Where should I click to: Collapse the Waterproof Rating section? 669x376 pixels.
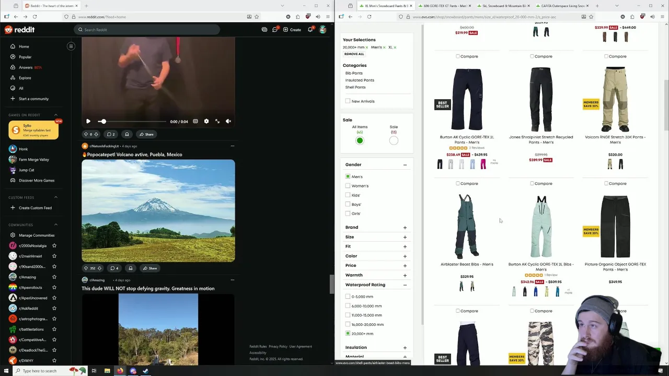(x=405, y=285)
